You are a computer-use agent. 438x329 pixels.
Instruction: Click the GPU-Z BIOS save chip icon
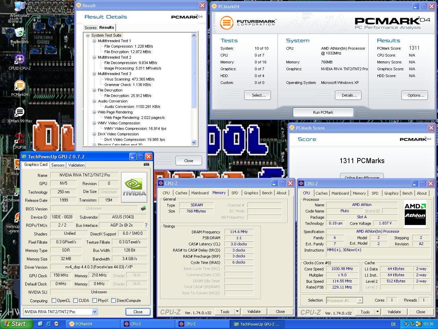click(x=143, y=208)
